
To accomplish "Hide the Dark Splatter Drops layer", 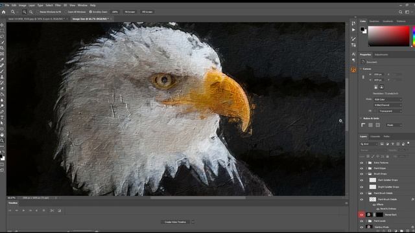I will point(362,180).
